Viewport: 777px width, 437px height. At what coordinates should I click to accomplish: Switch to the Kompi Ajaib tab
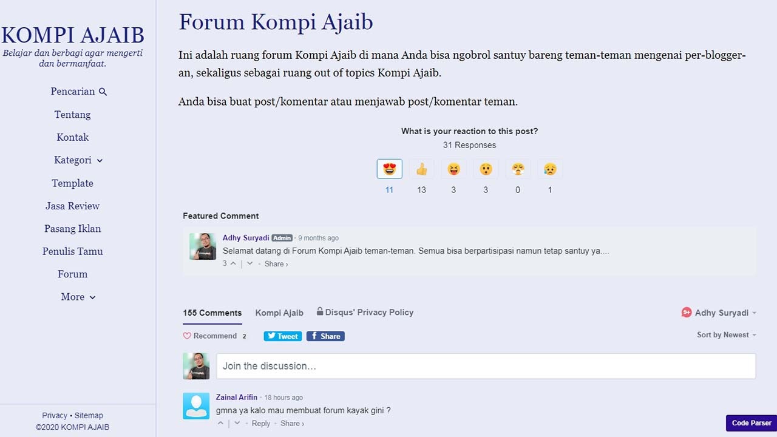279,313
